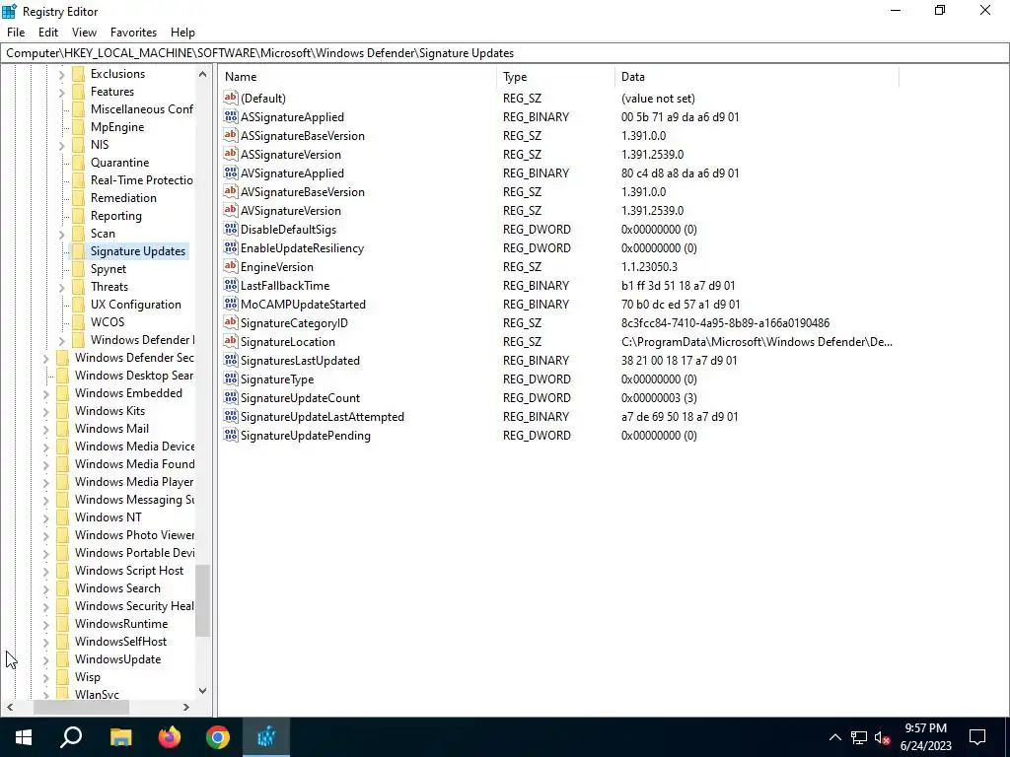This screenshot has width=1010, height=757.
Task: Select the Real-Time Protection key
Action: [x=142, y=180]
